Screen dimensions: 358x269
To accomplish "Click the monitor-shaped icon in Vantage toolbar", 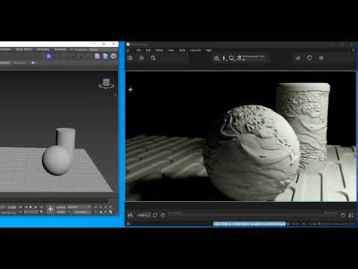I will coord(231,58).
